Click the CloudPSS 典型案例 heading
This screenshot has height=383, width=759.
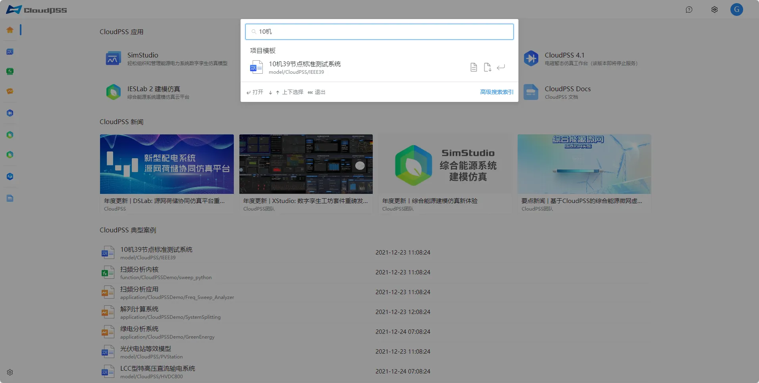tap(128, 230)
